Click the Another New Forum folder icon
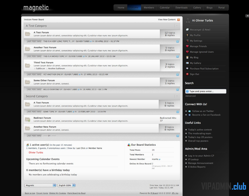Viewport: 249px width, 196px height. (x=28, y=128)
